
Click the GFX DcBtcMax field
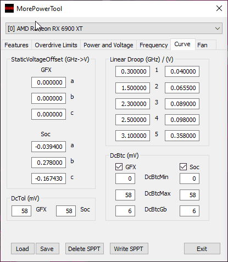[125, 195]
